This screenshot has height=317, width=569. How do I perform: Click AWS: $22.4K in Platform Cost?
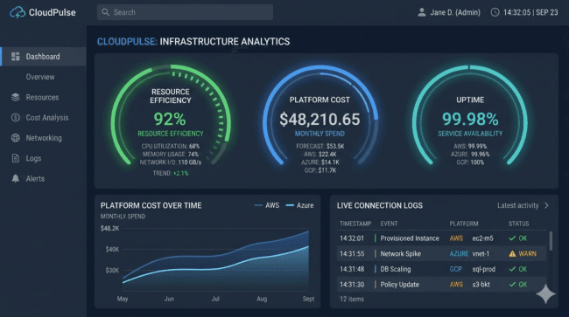tap(320, 155)
